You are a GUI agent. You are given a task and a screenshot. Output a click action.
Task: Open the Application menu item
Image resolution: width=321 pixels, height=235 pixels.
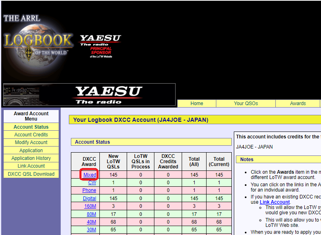[x=31, y=150]
